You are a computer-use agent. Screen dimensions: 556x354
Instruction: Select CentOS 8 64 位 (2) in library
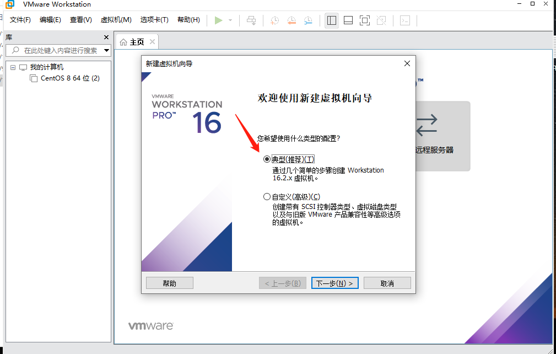[70, 78]
